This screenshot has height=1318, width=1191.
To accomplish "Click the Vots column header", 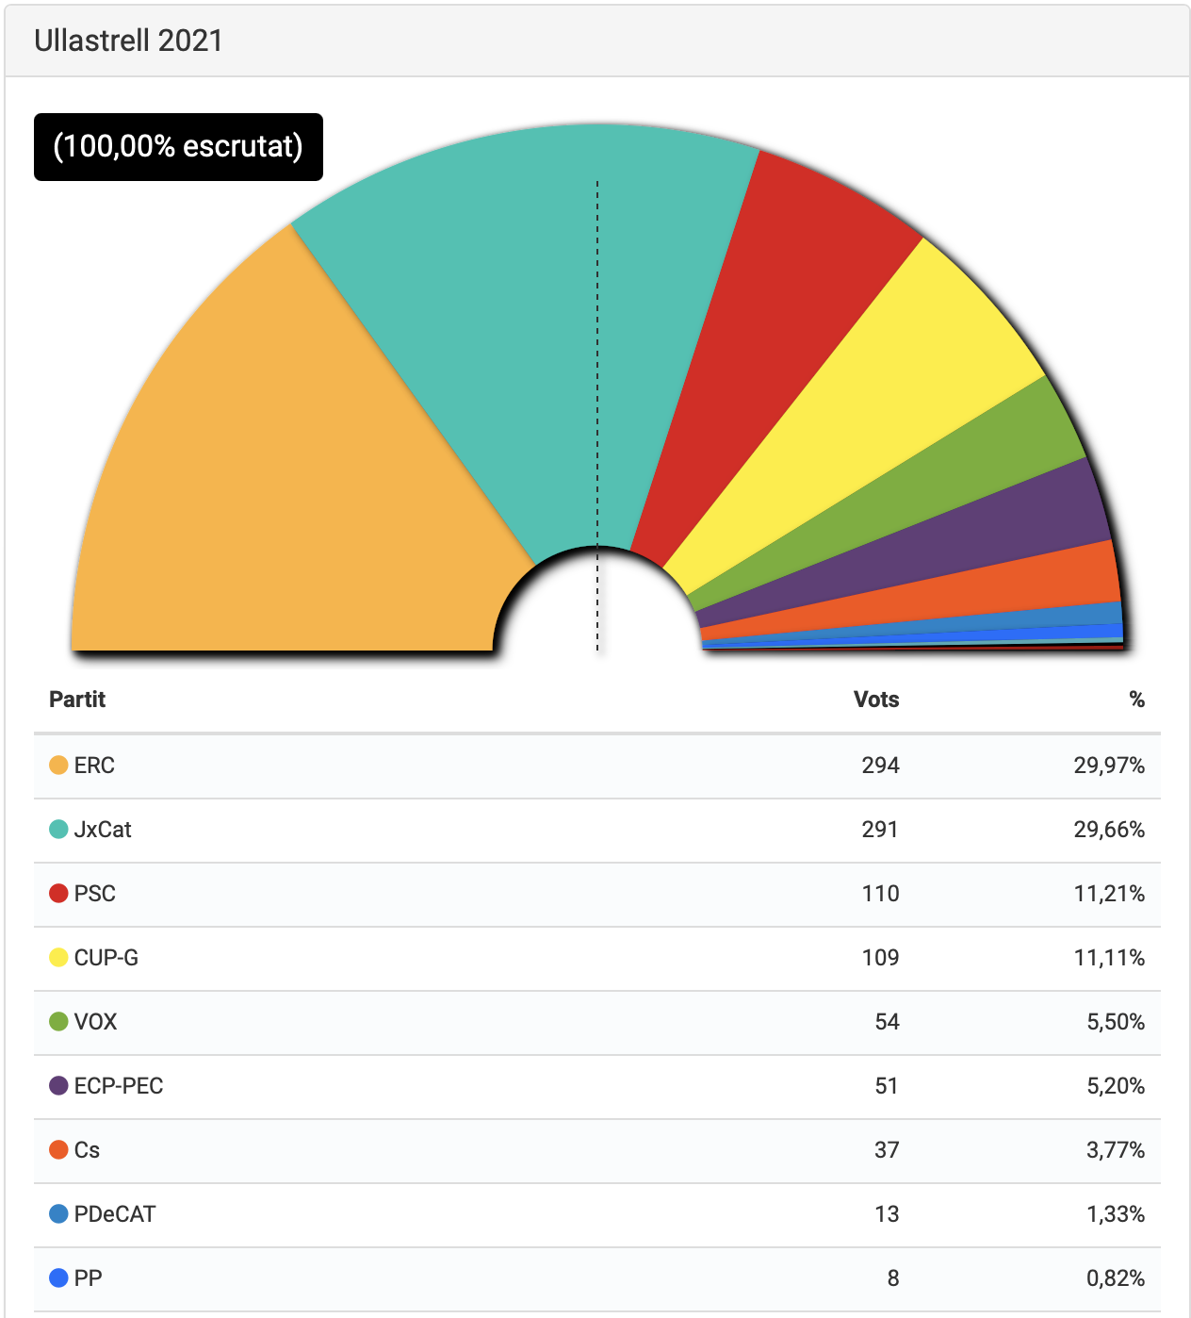I will pyautogui.click(x=876, y=700).
